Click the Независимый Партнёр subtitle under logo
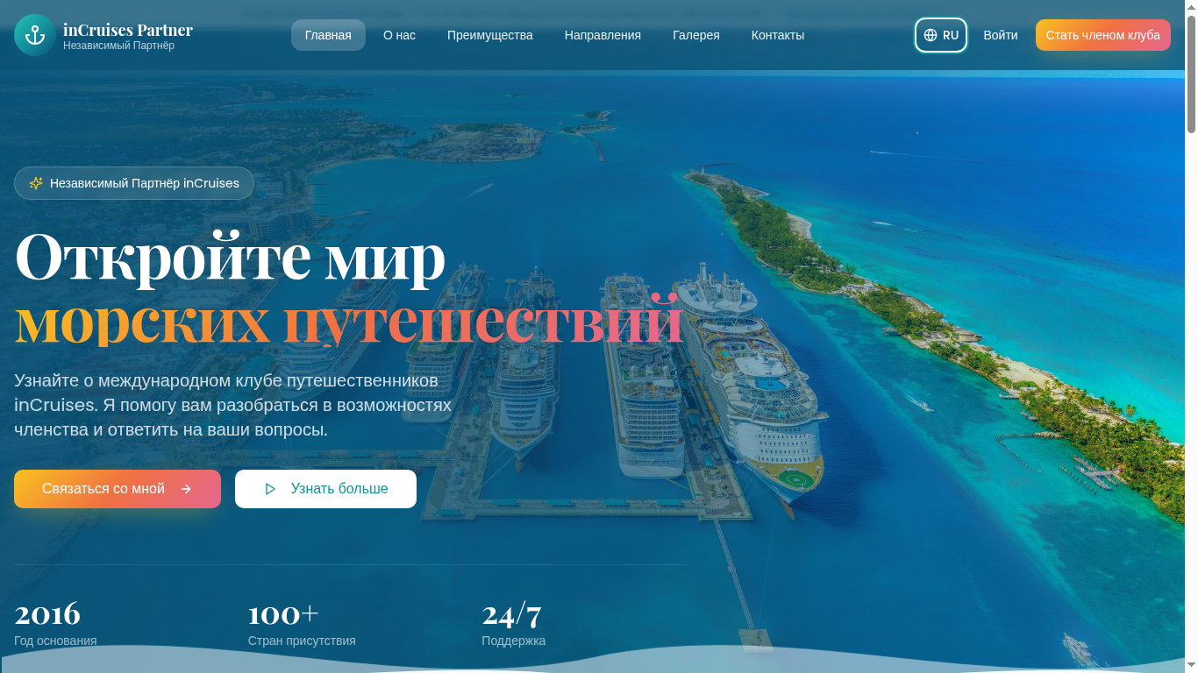 [x=118, y=46]
